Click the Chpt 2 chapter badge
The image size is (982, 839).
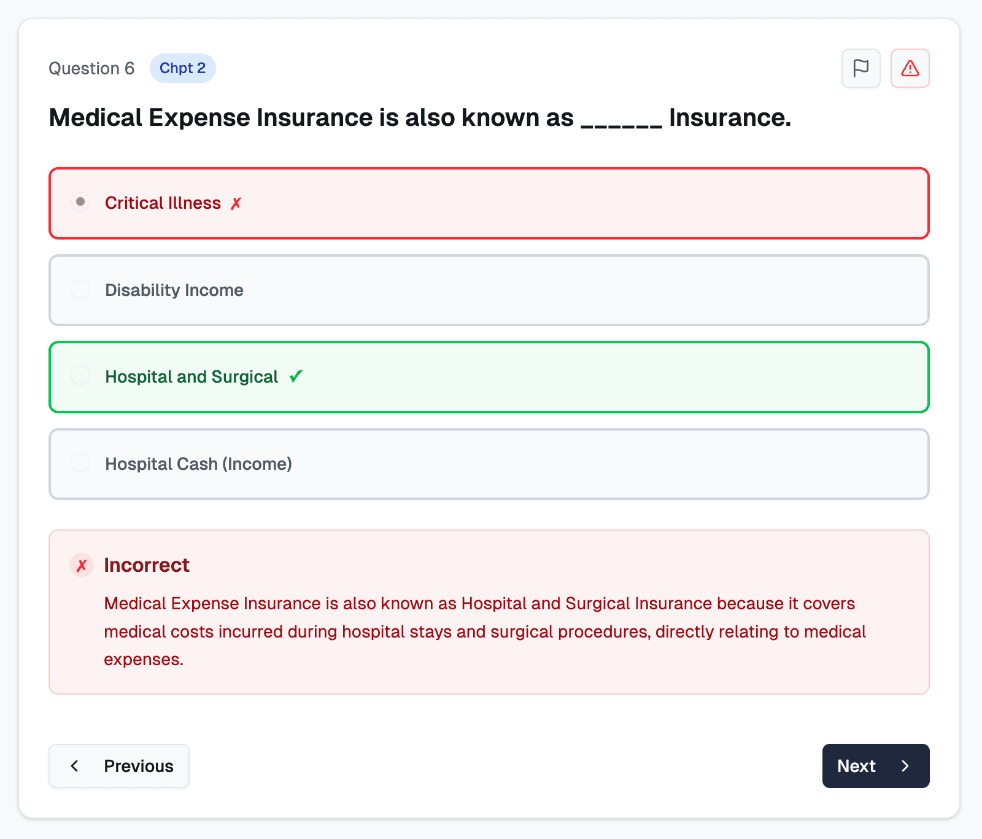coord(182,68)
